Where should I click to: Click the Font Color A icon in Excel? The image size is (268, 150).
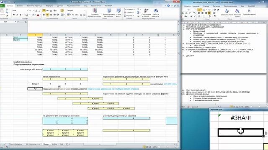point(38,15)
